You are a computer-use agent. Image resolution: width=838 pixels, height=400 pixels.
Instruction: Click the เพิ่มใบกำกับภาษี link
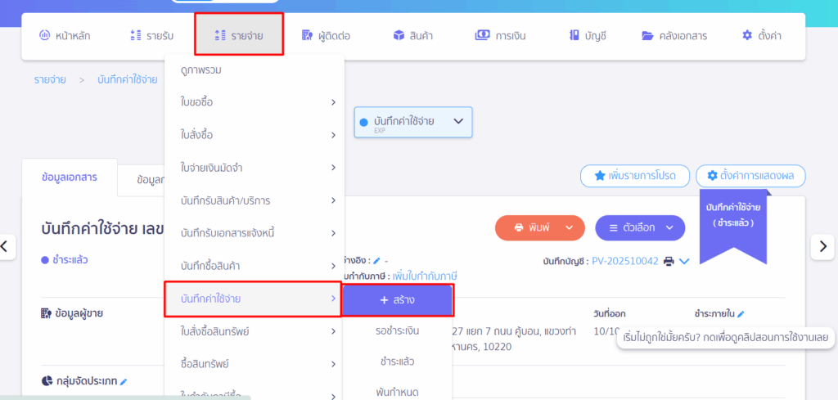point(424,275)
